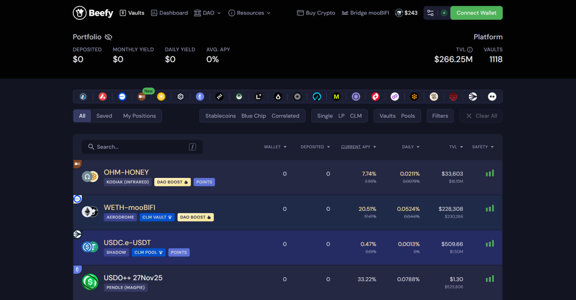Viewport: 576px width, 300px height.
Task: Sort by the CURRENT APY column
Action: coord(359,147)
